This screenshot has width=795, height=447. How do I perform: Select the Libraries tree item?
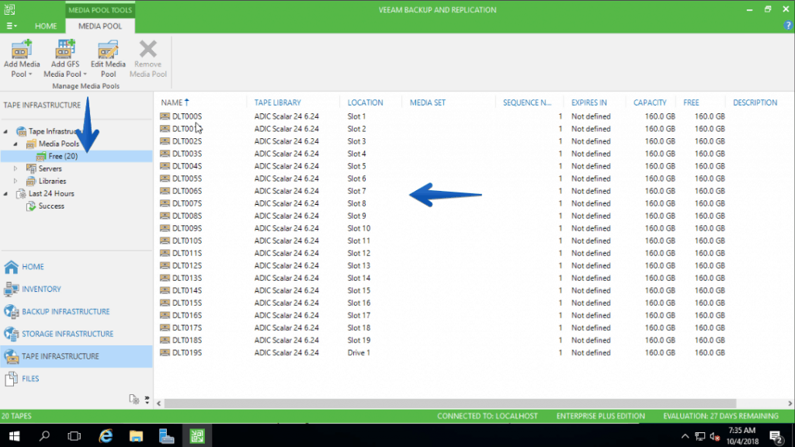pos(52,181)
